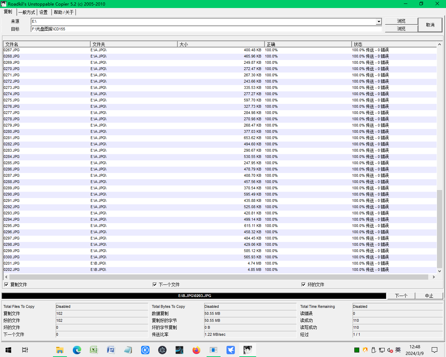This screenshot has width=446, height=357.
Task: Click the 文件夹 column header
Action: click(x=134, y=44)
